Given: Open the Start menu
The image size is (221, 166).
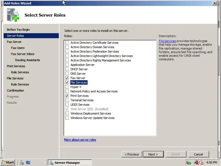Looking at the screenshot, I should point(8,162).
